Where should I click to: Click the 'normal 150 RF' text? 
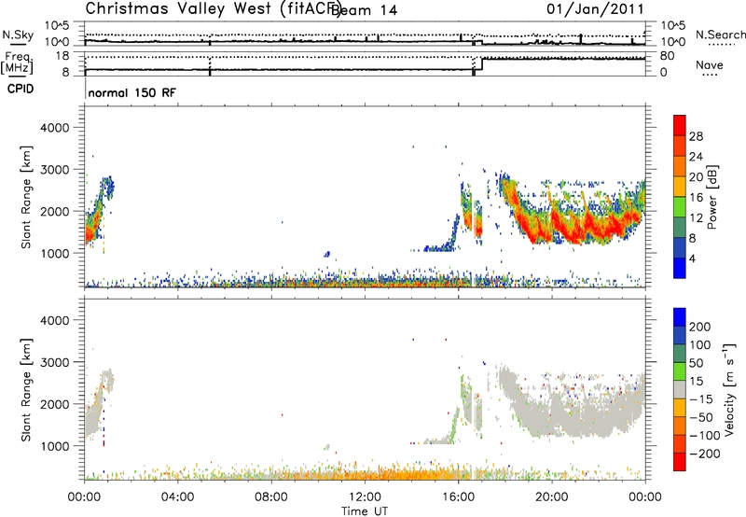click(x=131, y=92)
